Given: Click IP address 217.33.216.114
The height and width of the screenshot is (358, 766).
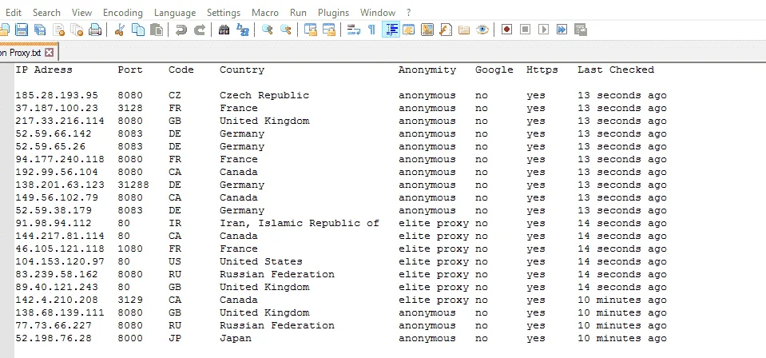Looking at the screenshot, I should click(60, 121).
